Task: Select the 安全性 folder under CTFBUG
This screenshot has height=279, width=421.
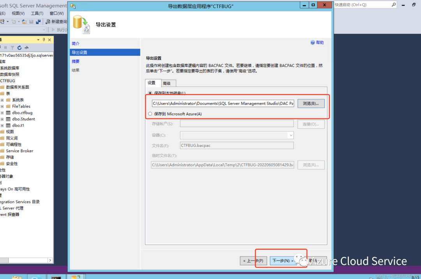Action: coord(12,164)
